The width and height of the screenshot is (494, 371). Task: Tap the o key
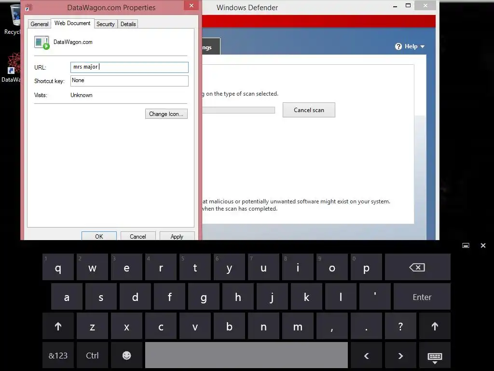pyautogui.click(x=332, y=267)
